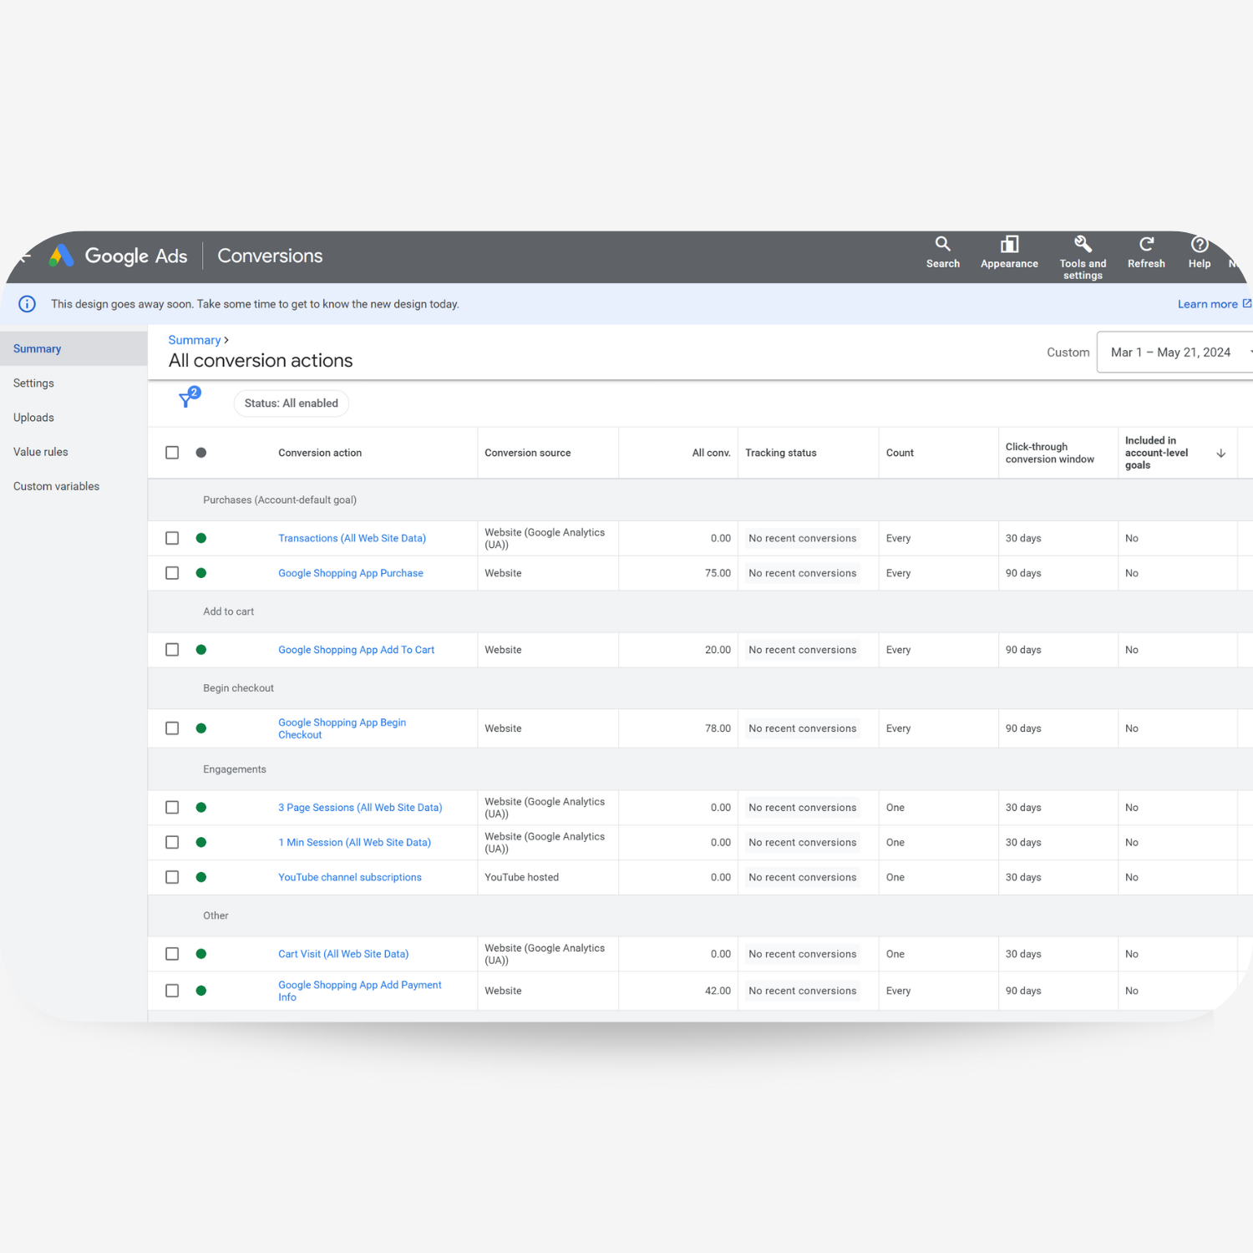Screen dimensions: 1253x1253
Task: Select Summary in the left sidebar
Action: point(74,349)
